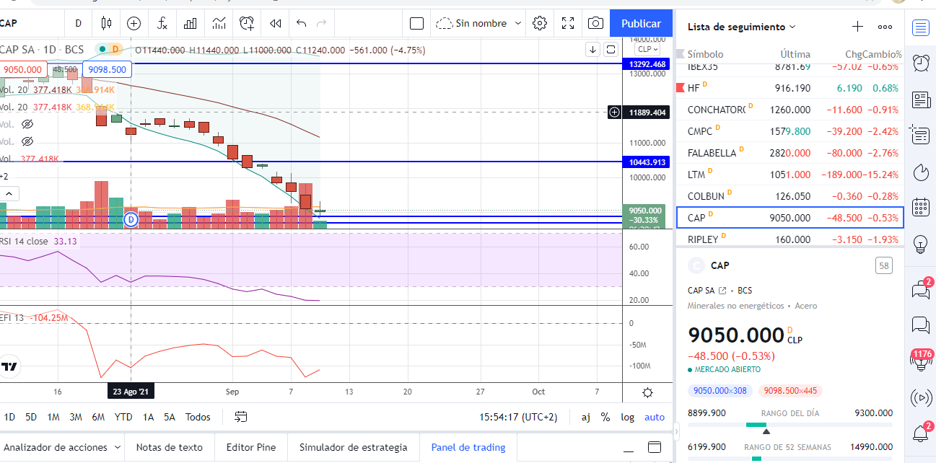Image resolution: width=936 pixels, height=463 pixels.
Task: Toggle the 'aj' adjusted data option
Action: click(x=585, y=417)
